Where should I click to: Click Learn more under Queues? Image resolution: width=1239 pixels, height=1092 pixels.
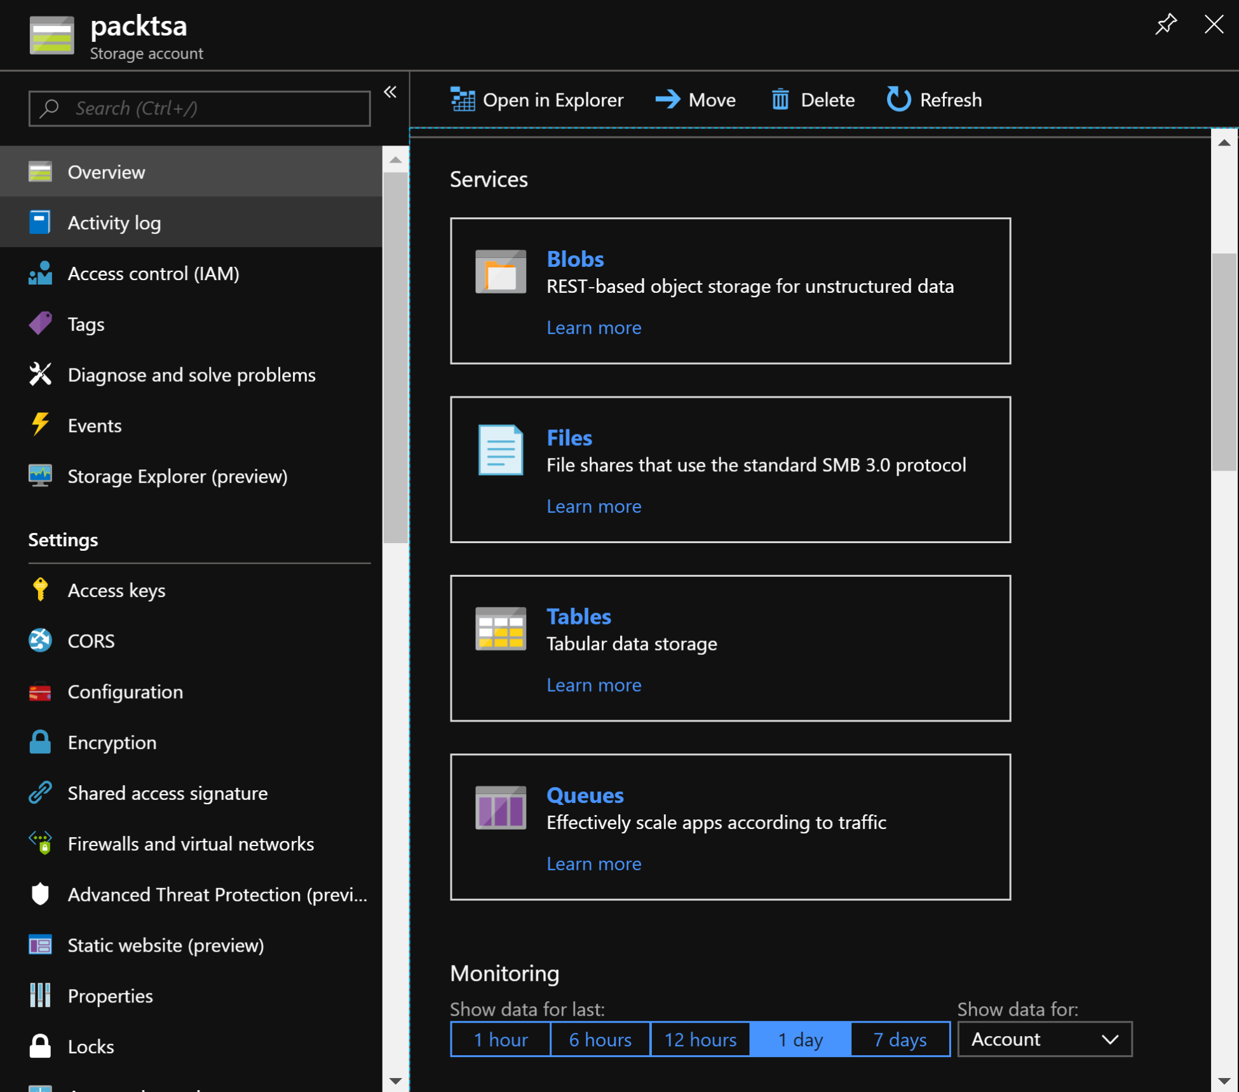(x=594, y=863)
